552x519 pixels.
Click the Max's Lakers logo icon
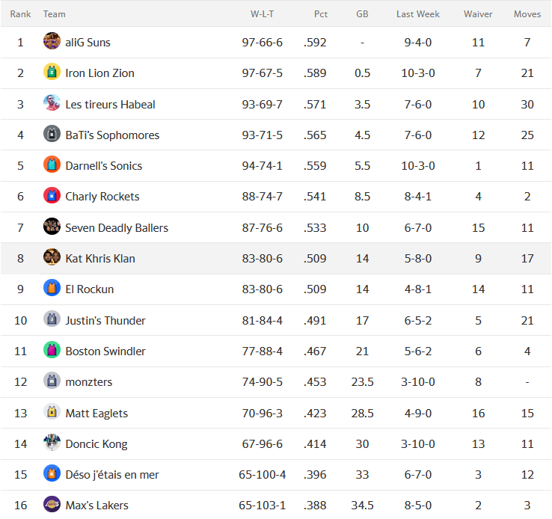tap(52, 504)
